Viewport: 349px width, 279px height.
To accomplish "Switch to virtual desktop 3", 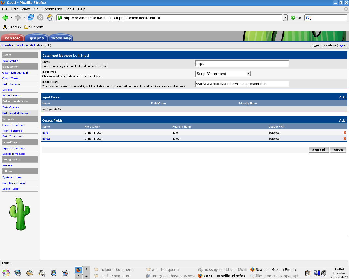I will pos(79,276).
